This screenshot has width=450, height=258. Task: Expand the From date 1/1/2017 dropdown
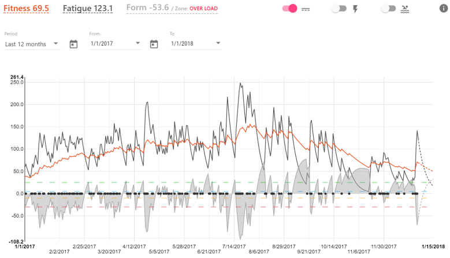tap(115, 44)
